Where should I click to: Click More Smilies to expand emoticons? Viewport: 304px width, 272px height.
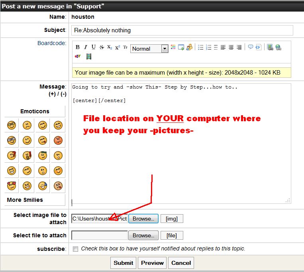coord(25,200)
